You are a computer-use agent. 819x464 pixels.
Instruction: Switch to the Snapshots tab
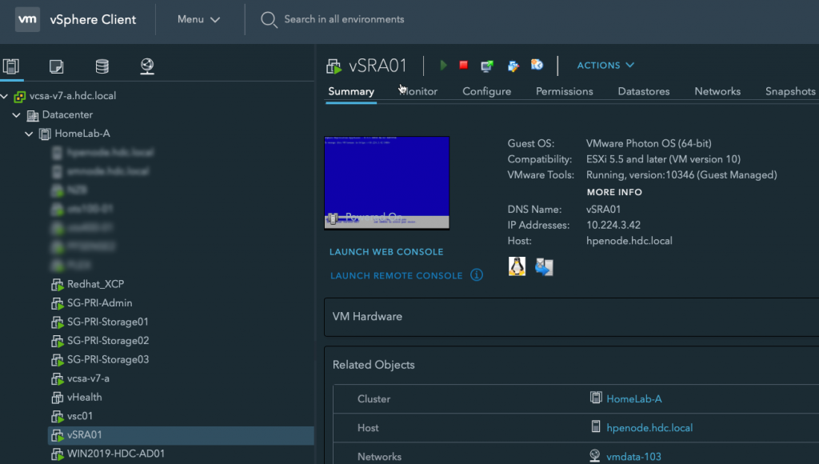coord(790,91)
